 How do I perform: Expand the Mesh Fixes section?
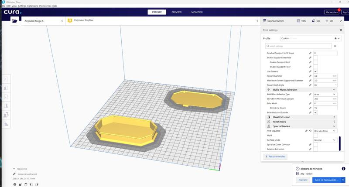[x=301, y=122]
